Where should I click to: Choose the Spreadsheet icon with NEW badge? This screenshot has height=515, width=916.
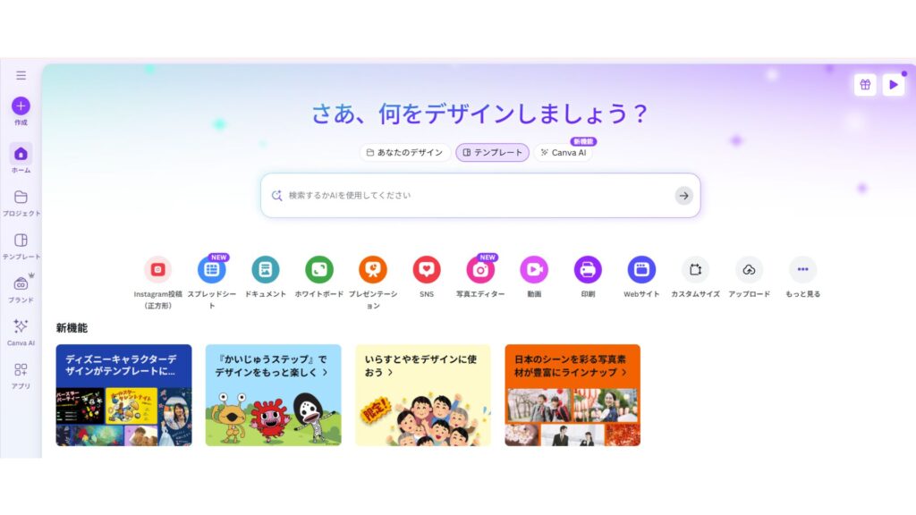pyautogui.click(x=211, y=269)
